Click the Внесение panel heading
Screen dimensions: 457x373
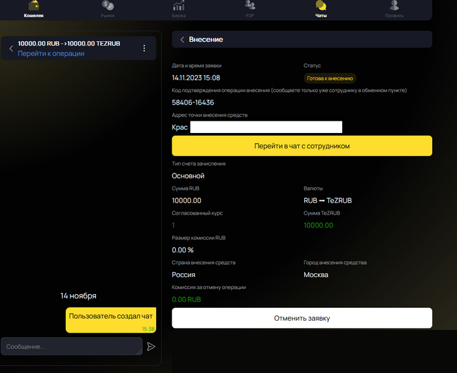coord(206,40)
